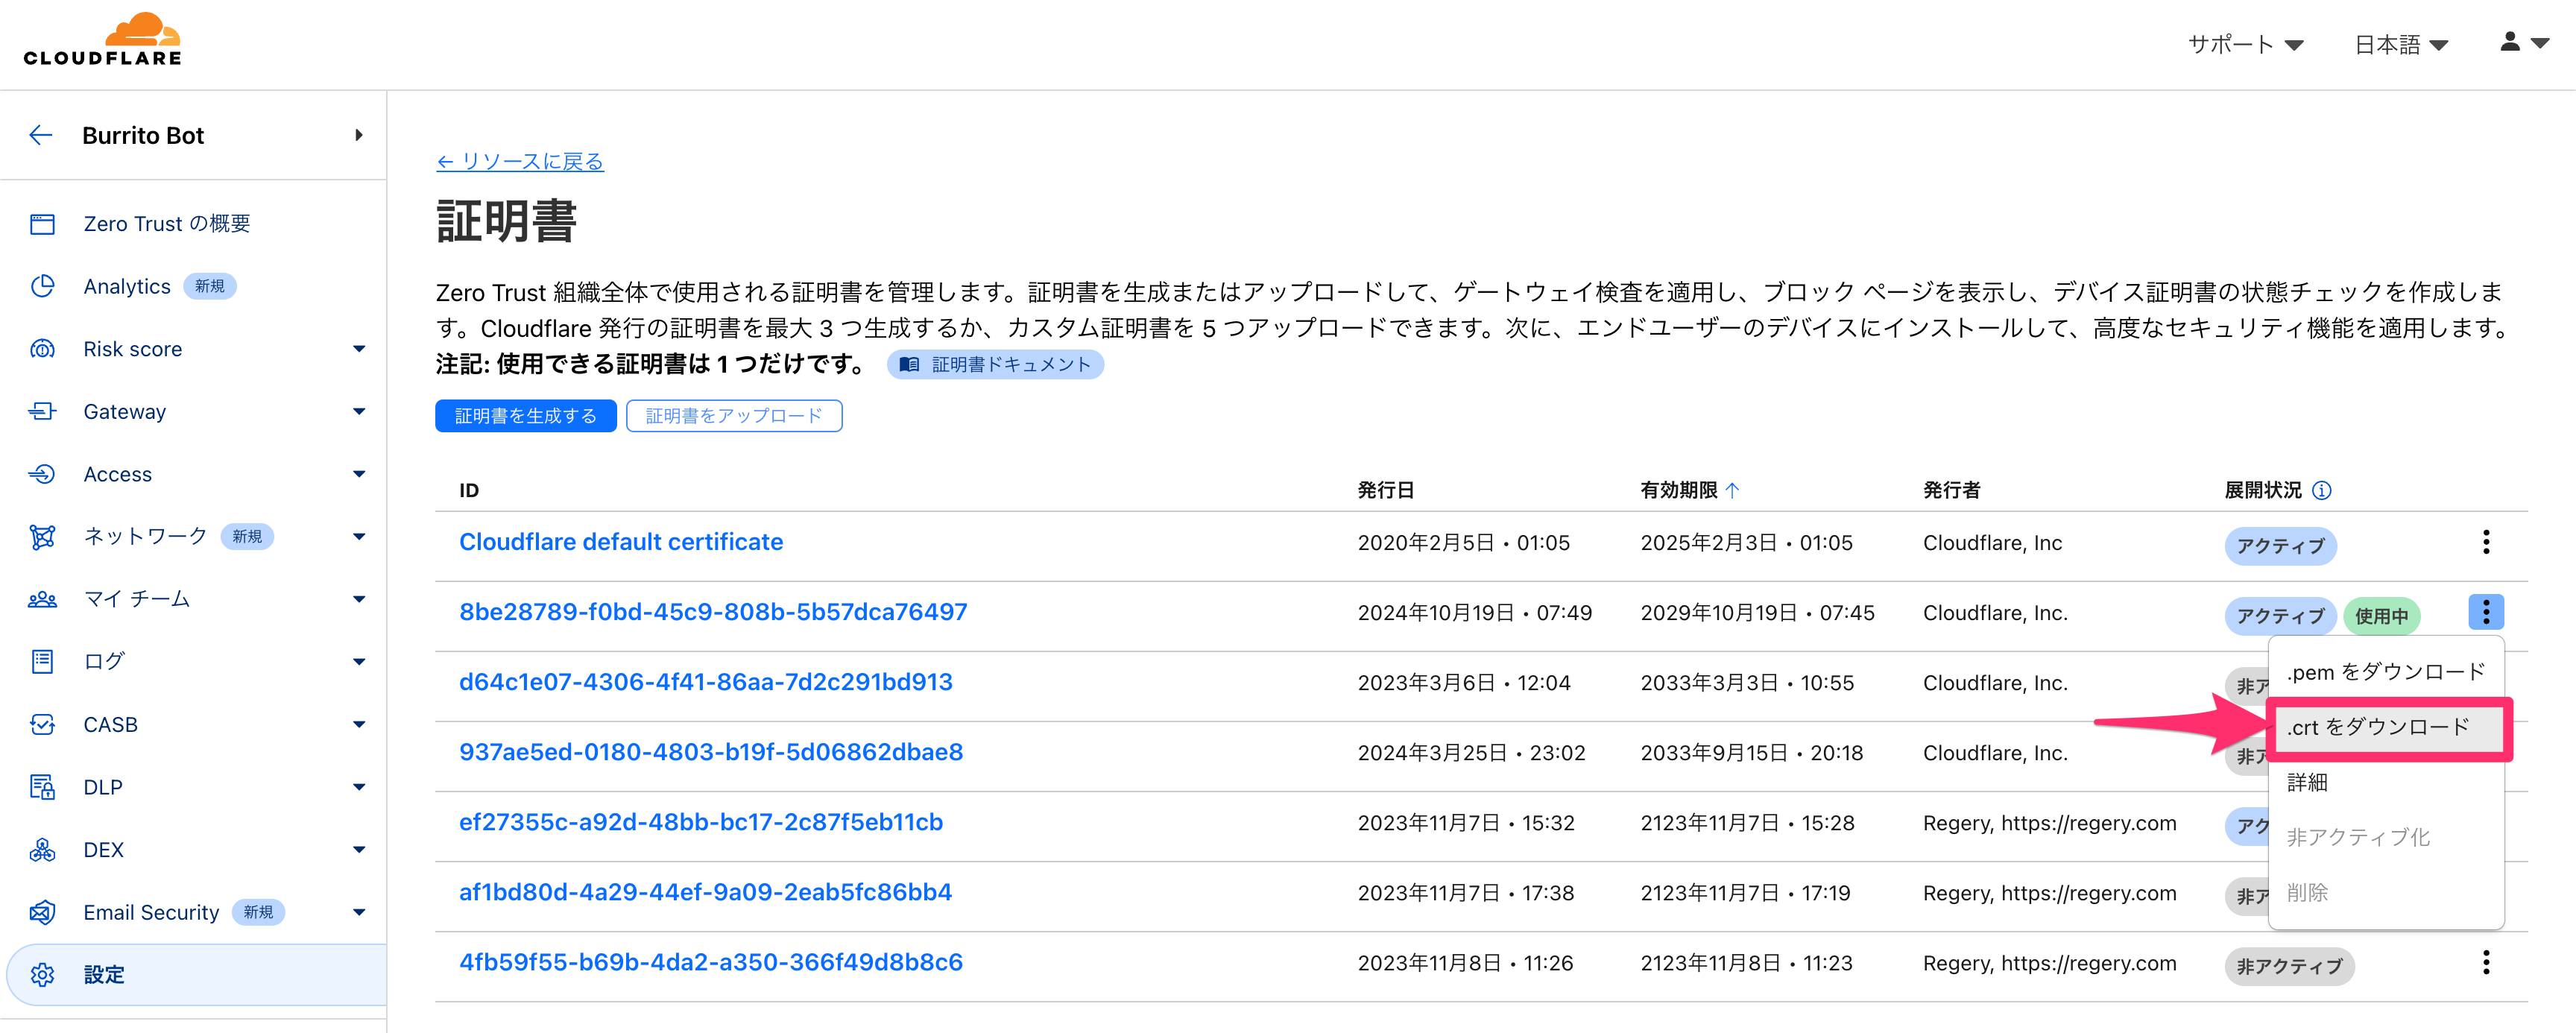Click the DEX sidebar icon
This screenshot has width=2576, height=1033.
coord(42,850)
